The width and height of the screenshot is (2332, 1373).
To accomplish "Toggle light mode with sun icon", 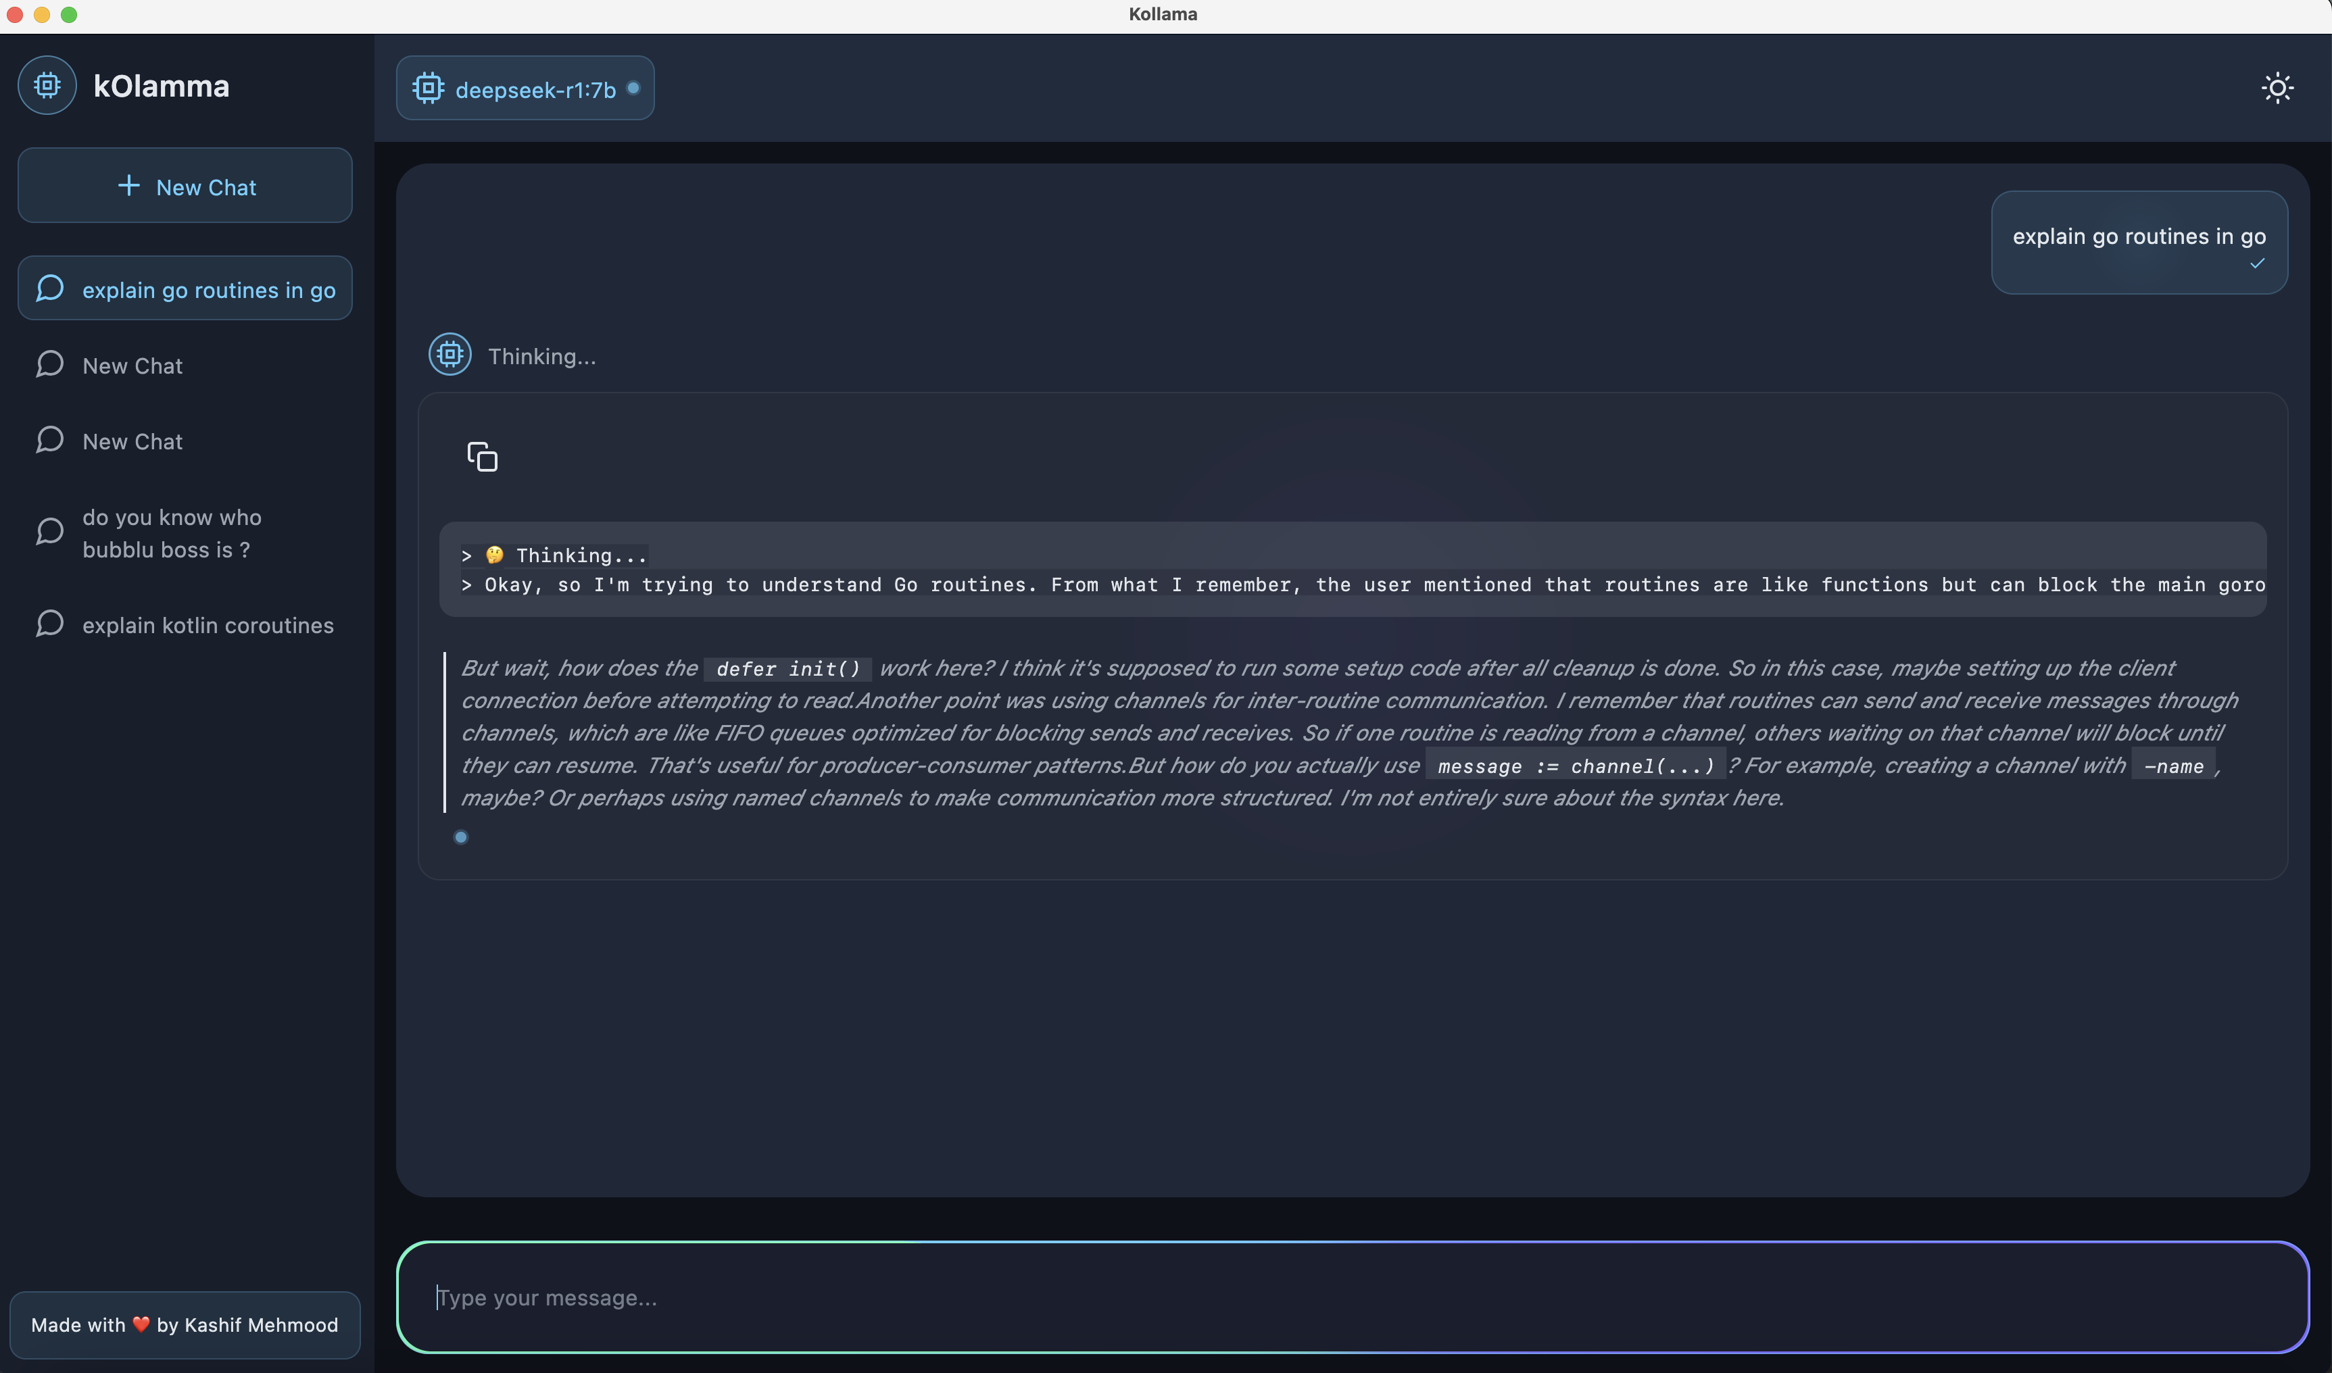I will pyautogui.click(x=2277, y=89).
